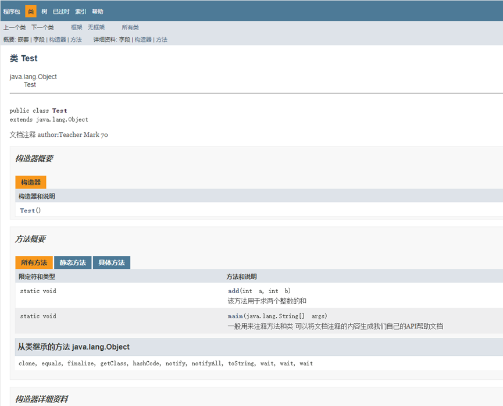Select the 具体方法 methods tab
The image size is (503, 406).
[x=112, y=262]
